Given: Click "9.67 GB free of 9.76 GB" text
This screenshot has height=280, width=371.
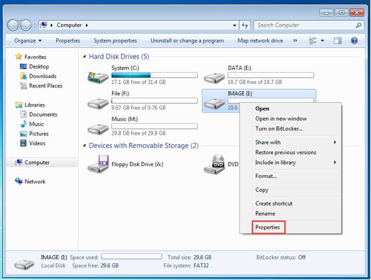Looking at the screenshot, I should [x=138, y=107].
